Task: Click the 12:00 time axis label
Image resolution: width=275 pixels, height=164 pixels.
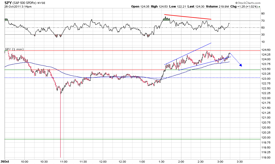Action: pos(103,162)
